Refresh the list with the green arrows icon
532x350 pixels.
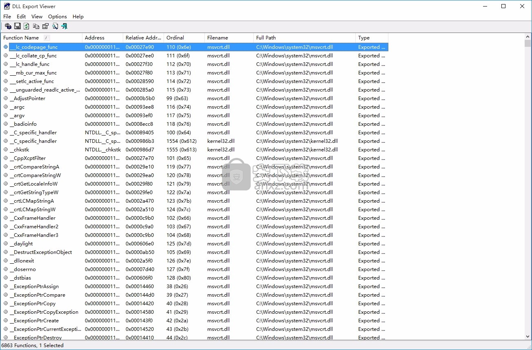tap(27, 26)
